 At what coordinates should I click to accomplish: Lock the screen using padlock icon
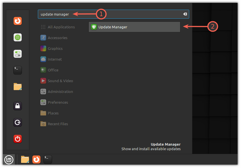tap(18, 106)
